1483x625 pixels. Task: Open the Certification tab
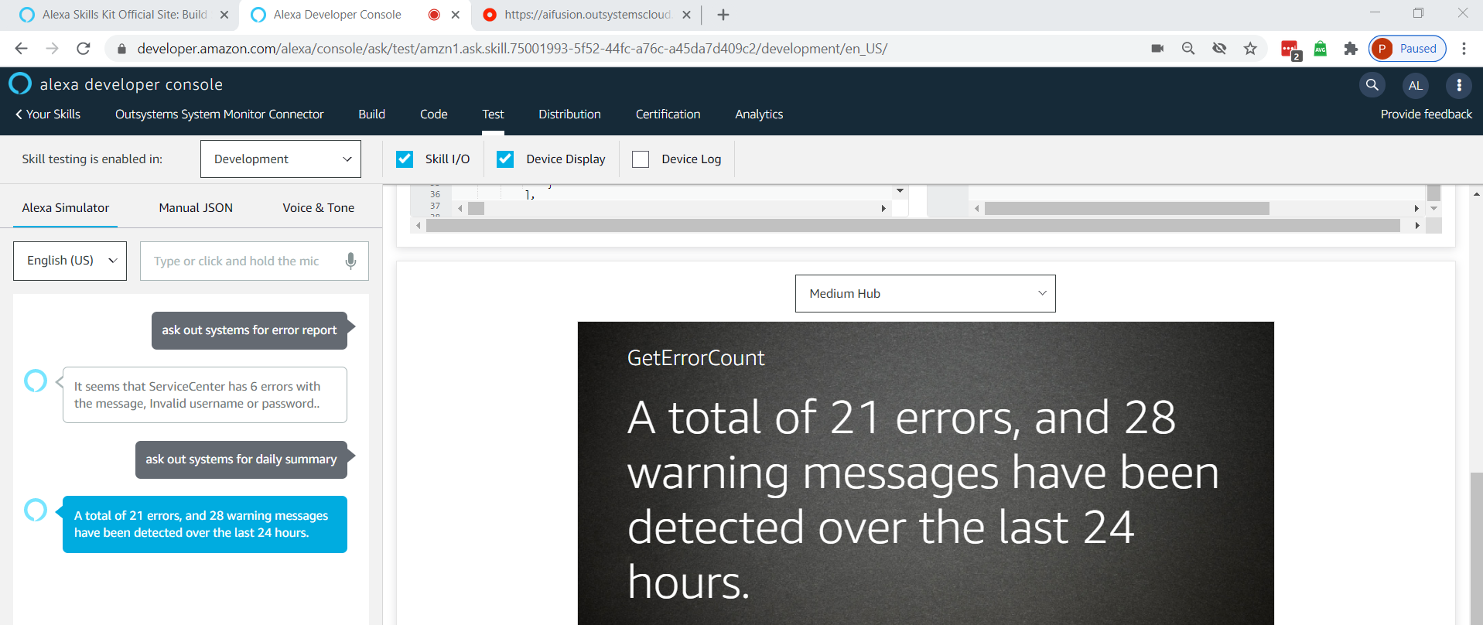tap(668, 114)
